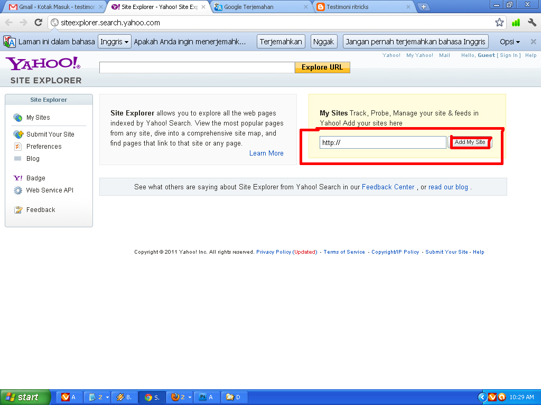Click Jangan pernah terjemahkan bahasa Inggris
Image resolution: width=541 pixels, height=405 pixels.
click(x=415, y=42)
